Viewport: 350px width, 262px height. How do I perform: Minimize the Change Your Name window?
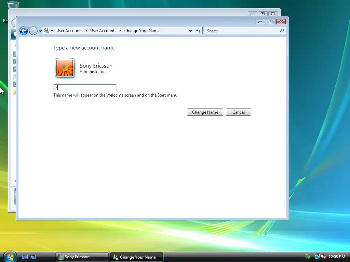click(260, 21)
